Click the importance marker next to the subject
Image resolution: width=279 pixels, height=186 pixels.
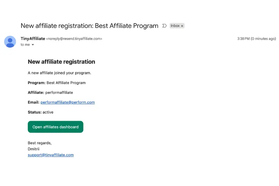pos(165,26)
